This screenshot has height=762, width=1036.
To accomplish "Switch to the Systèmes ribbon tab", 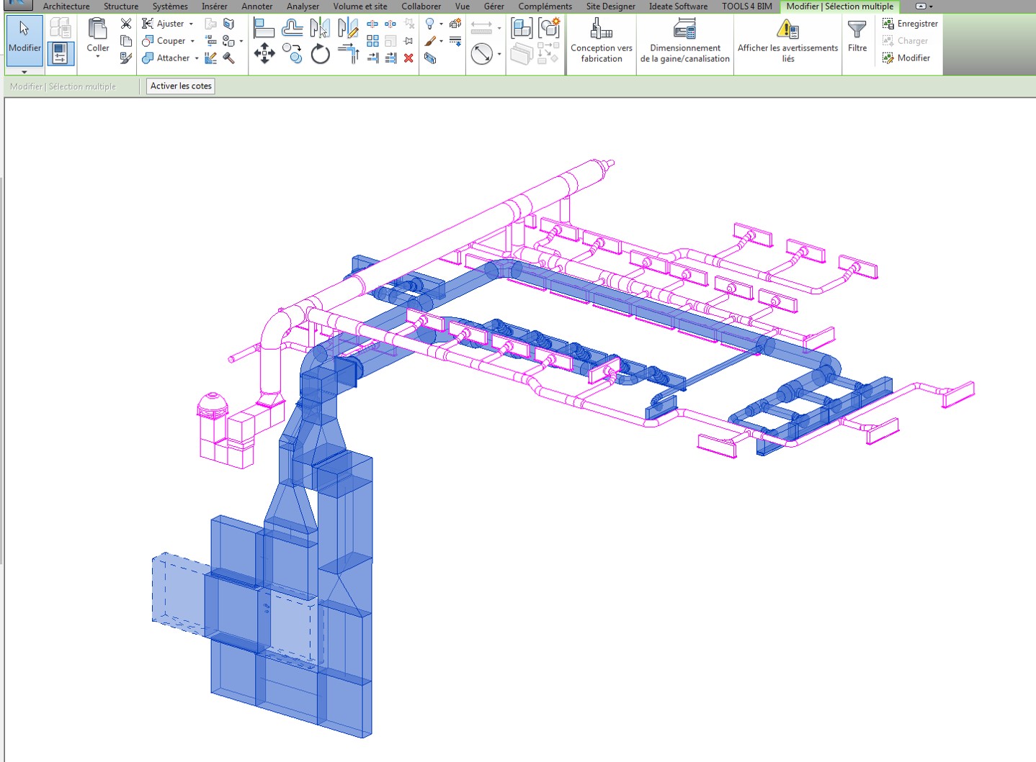I will 170,6.
